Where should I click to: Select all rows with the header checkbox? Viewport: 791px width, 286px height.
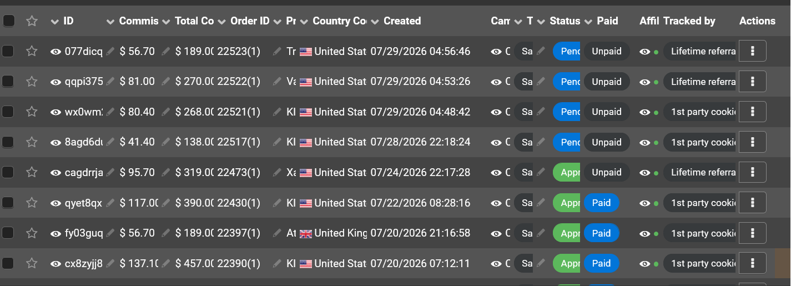pos(8,21)
